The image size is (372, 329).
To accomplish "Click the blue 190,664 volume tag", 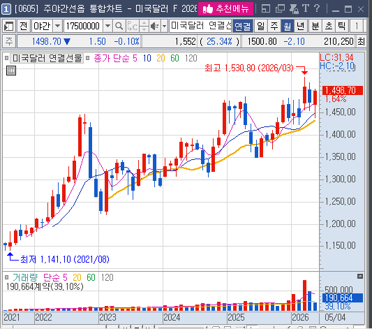I will (343, 298).
